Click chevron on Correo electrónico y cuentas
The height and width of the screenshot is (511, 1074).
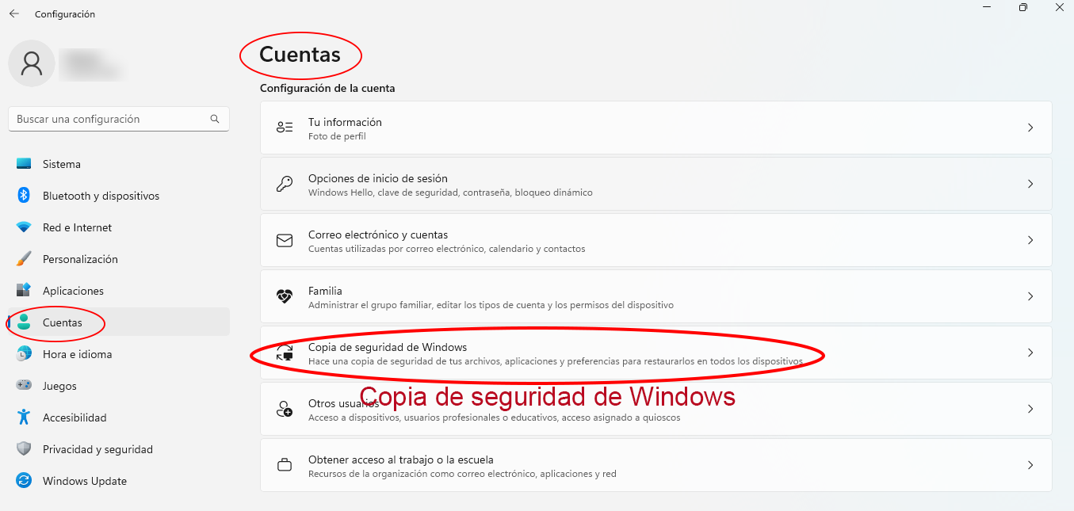(1030, 240)
